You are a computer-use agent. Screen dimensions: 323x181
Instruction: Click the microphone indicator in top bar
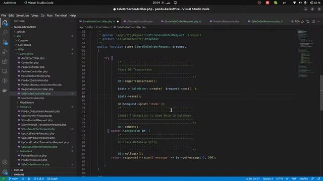[305, 3]
